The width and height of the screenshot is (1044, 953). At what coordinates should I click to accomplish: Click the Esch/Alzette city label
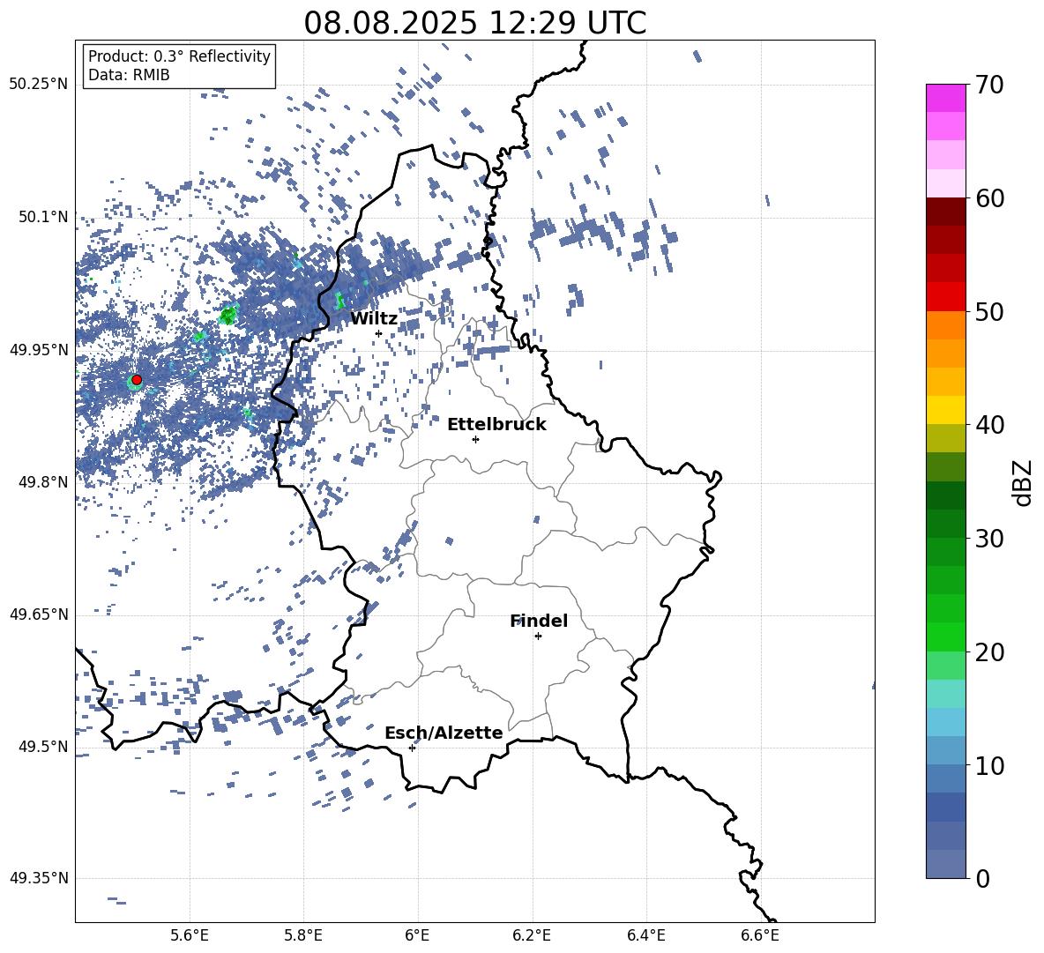[x=444, y=733]
